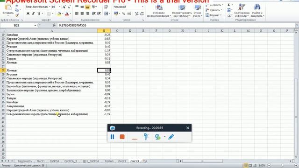Click the format painter brush icon

[17, 15]
